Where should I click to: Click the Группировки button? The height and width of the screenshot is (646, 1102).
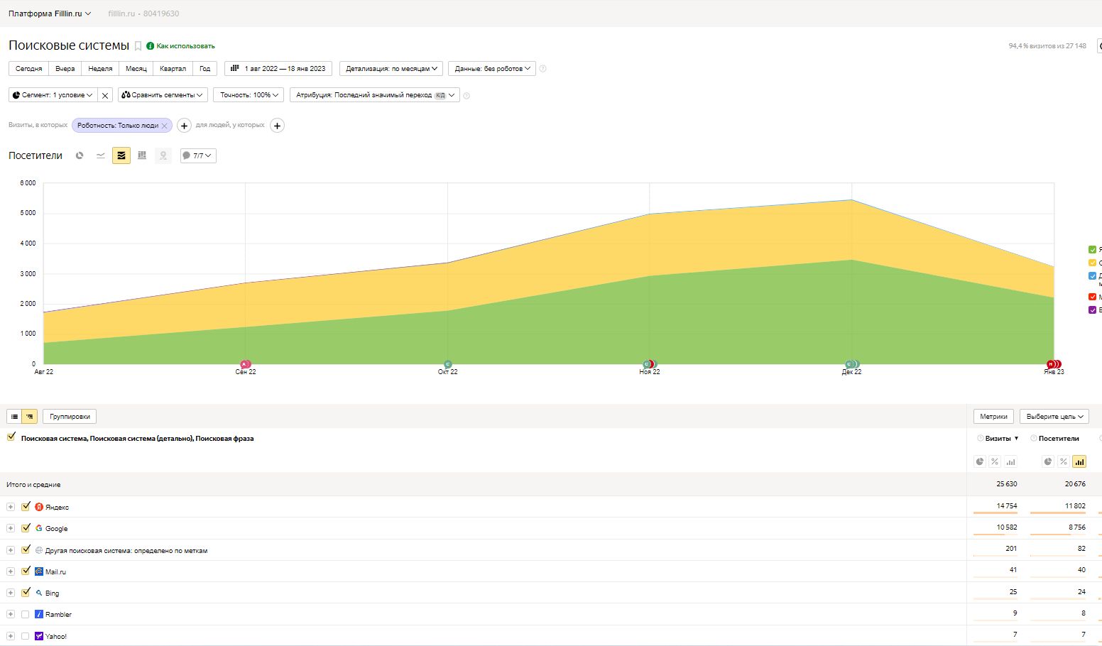70,417
